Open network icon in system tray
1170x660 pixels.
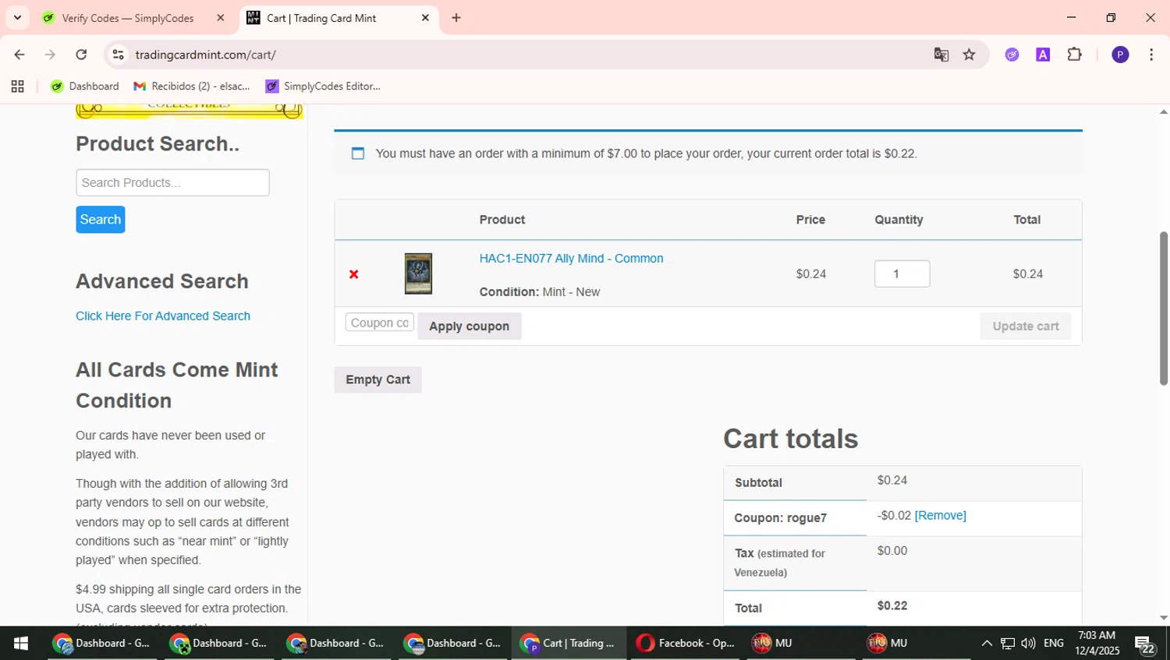coord(1008,643)
